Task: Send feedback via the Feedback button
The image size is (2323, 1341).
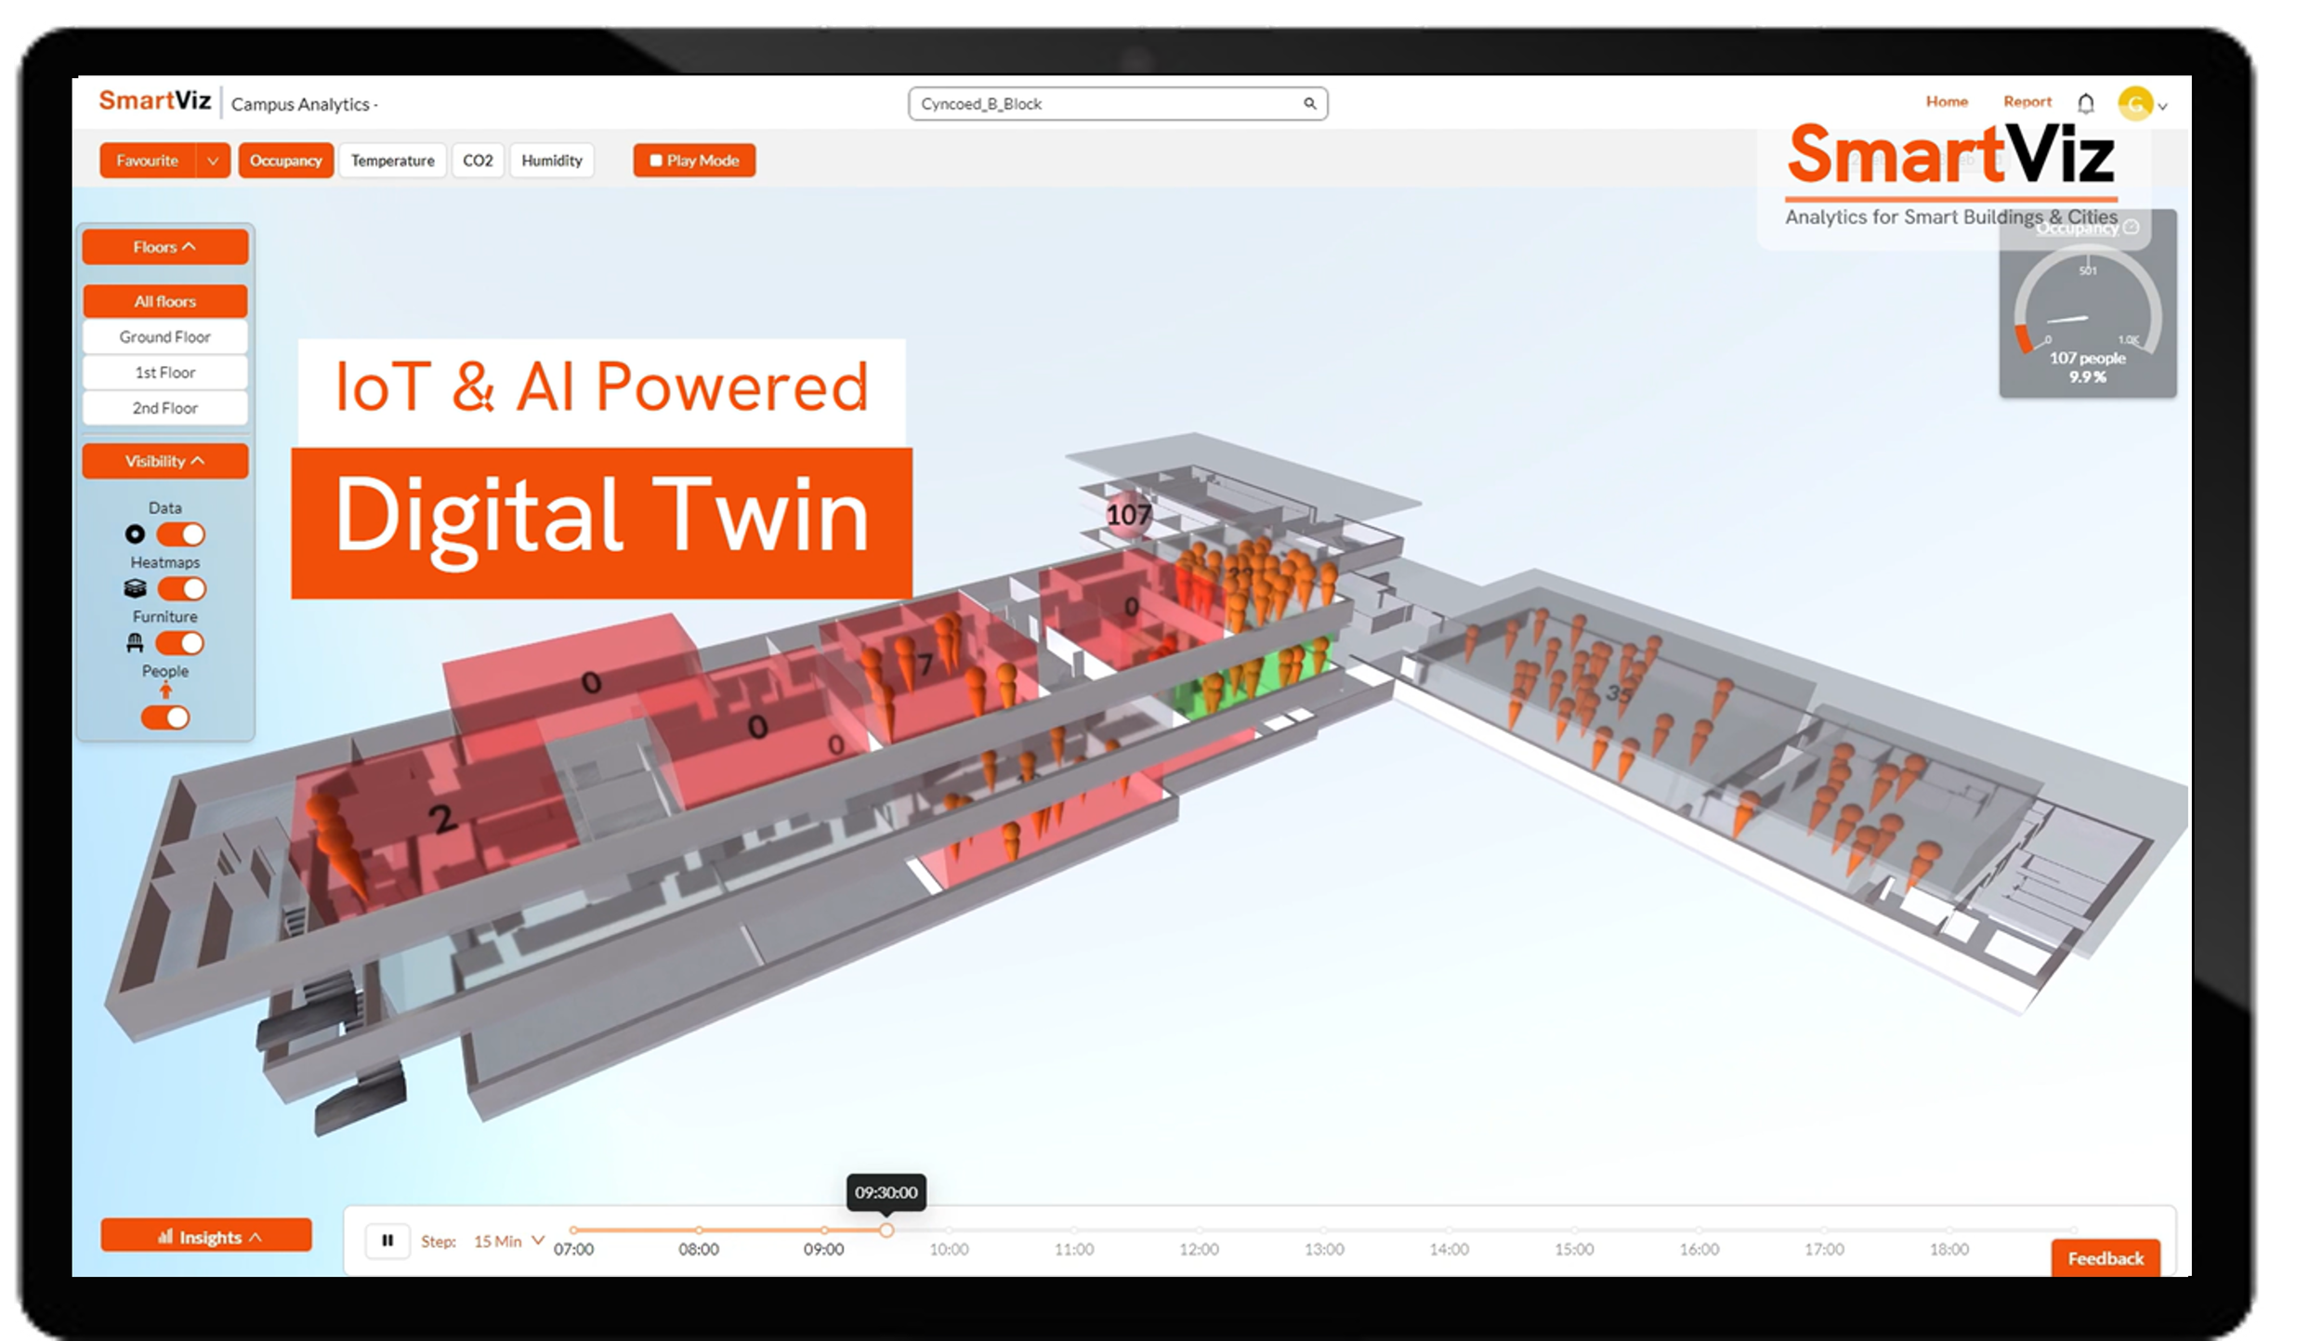Action: click(2105, 1258)
